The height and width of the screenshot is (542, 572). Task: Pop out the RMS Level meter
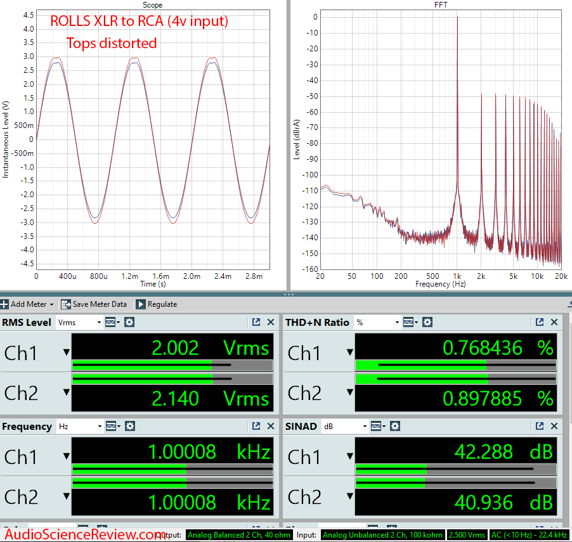click(x=256, y=322)
